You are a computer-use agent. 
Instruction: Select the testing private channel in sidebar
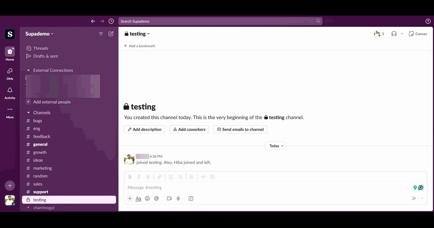(x=69, y=200)
